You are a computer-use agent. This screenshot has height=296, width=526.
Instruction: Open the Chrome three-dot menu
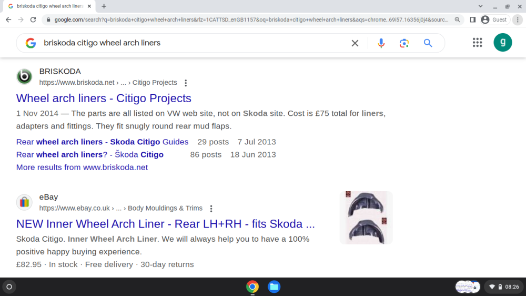point(518,20)
